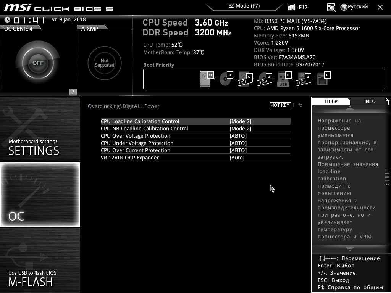
Task: Click the A-XMP Not Supported knob
Action: 105,63
